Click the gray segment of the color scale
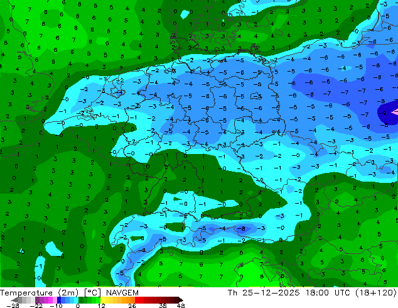This screenshot has height=308, width=398. 26,300
